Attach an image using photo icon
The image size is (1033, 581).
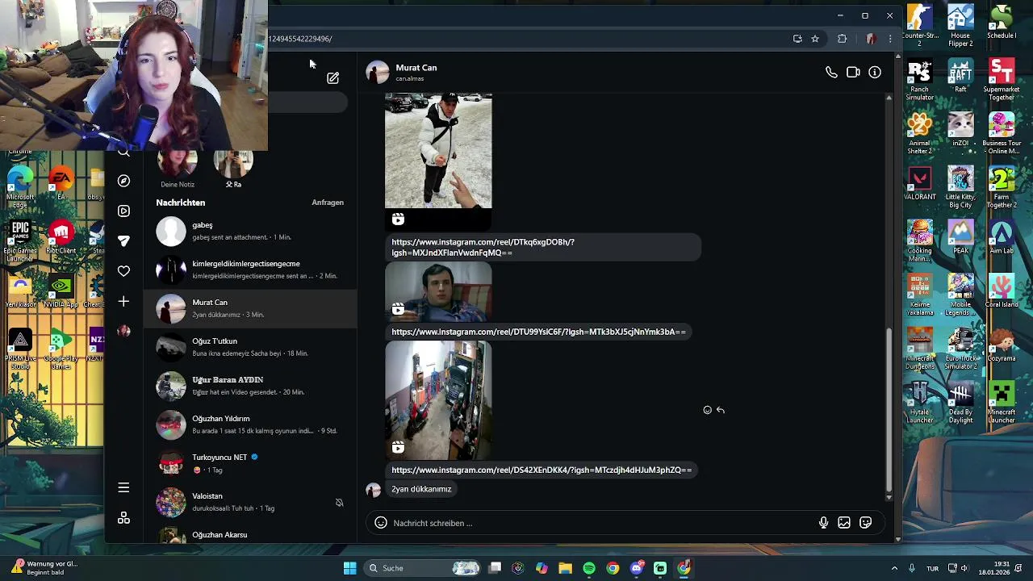tap(844, 523)
